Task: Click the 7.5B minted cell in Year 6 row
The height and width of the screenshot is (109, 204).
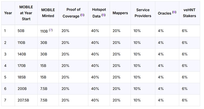Action: click(44, 89)
